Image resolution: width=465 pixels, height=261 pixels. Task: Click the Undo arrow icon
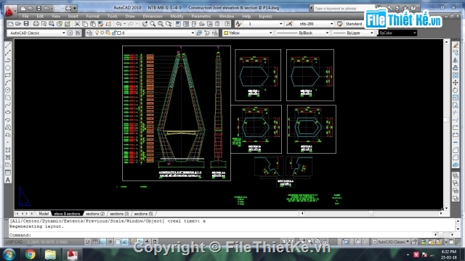tap(119, 24)
